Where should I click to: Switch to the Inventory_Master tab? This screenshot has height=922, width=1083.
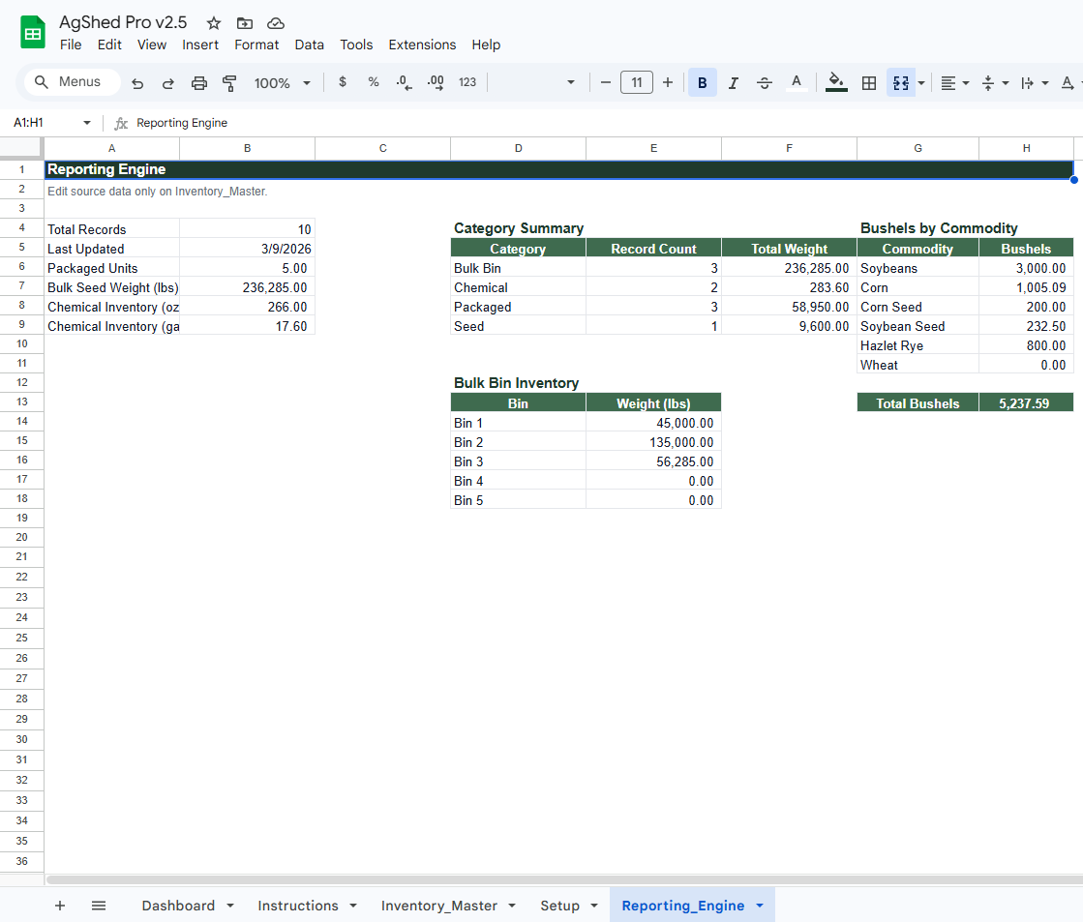coord(440,906)
